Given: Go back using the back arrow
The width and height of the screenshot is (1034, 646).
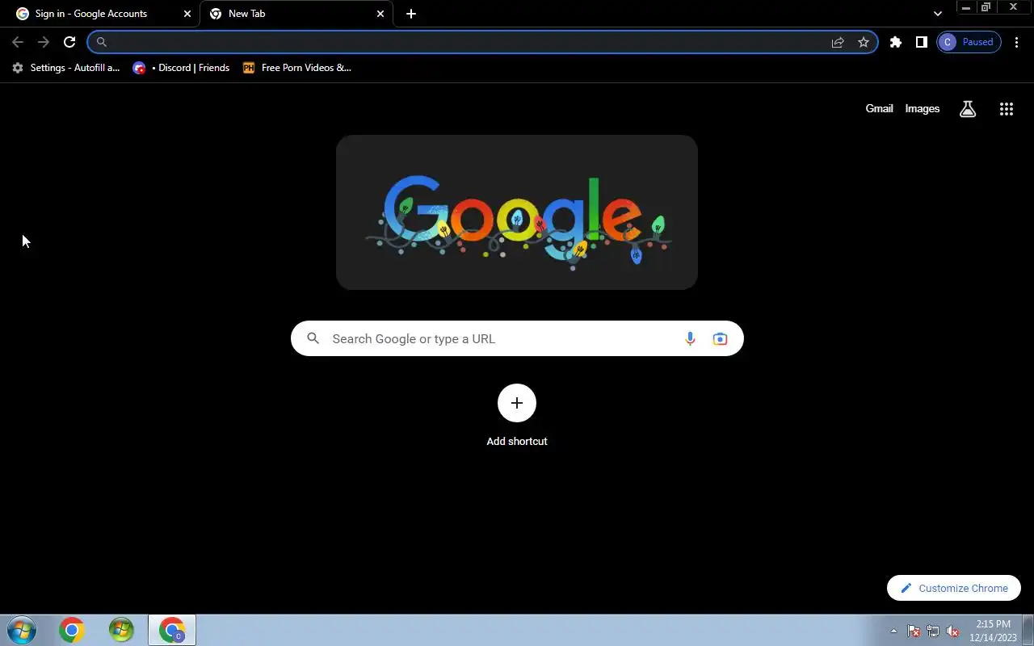Looking at the screenshot, I should [18, 42].
